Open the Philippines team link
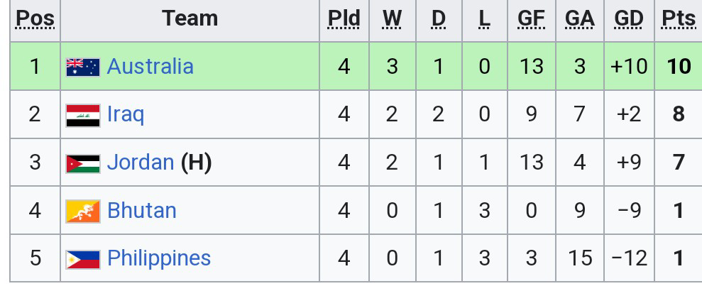Viewport: 702px width, 291px height. pyautogui.click(x=159, y=258)
